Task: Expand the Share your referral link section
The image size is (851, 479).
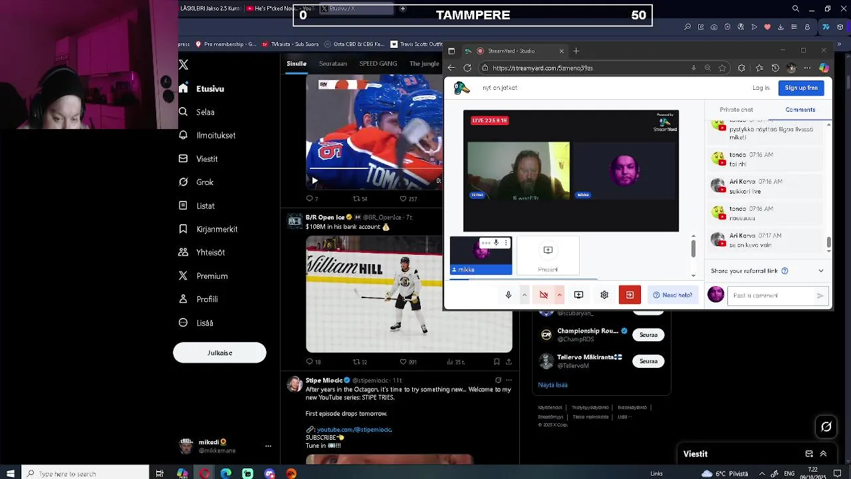Action: pyautogui.click(x=821, y=271)
